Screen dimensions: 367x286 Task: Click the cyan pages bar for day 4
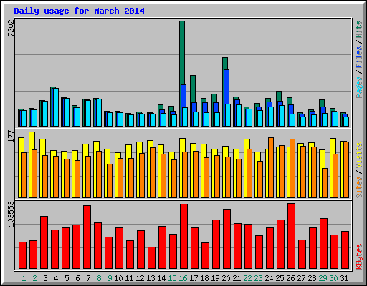tap(56, 107)
